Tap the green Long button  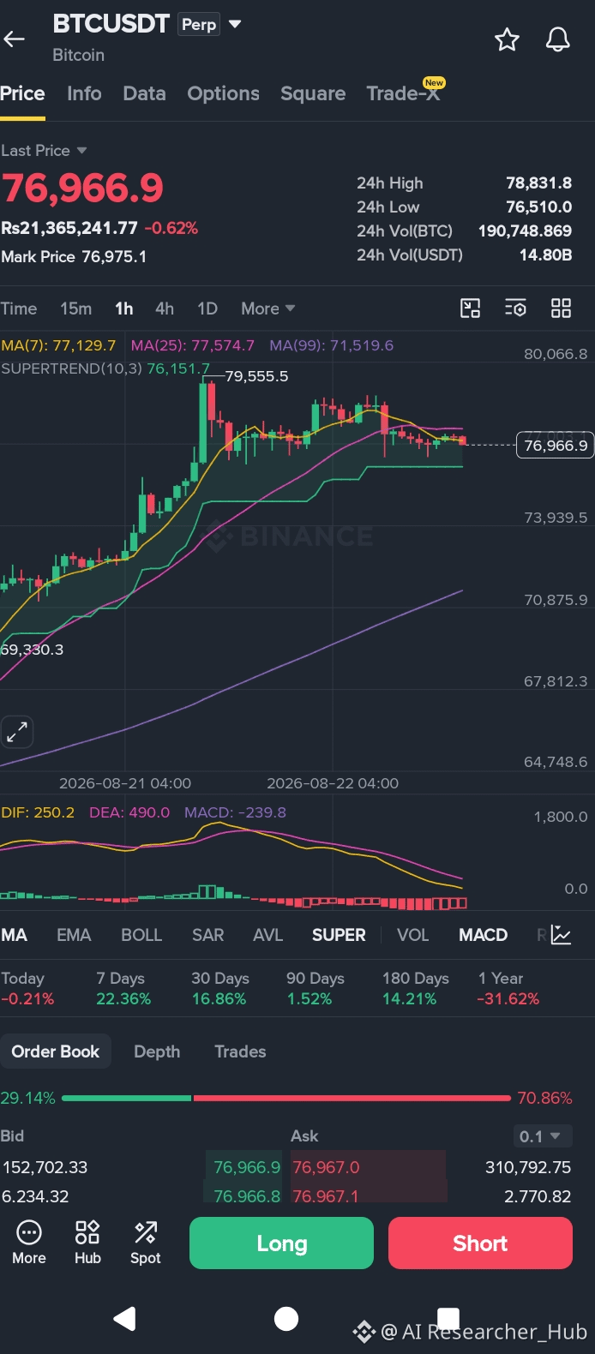coord(281,1243)
